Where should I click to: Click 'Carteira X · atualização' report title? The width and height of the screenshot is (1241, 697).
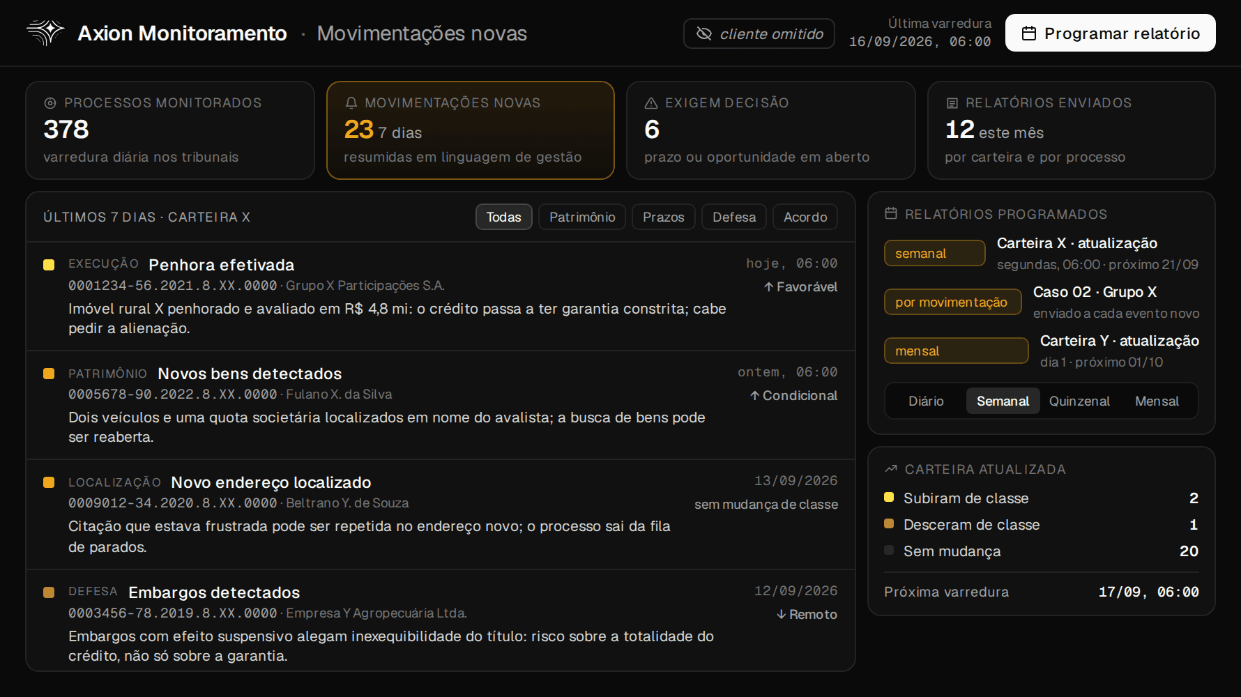tap(1077, 243)
